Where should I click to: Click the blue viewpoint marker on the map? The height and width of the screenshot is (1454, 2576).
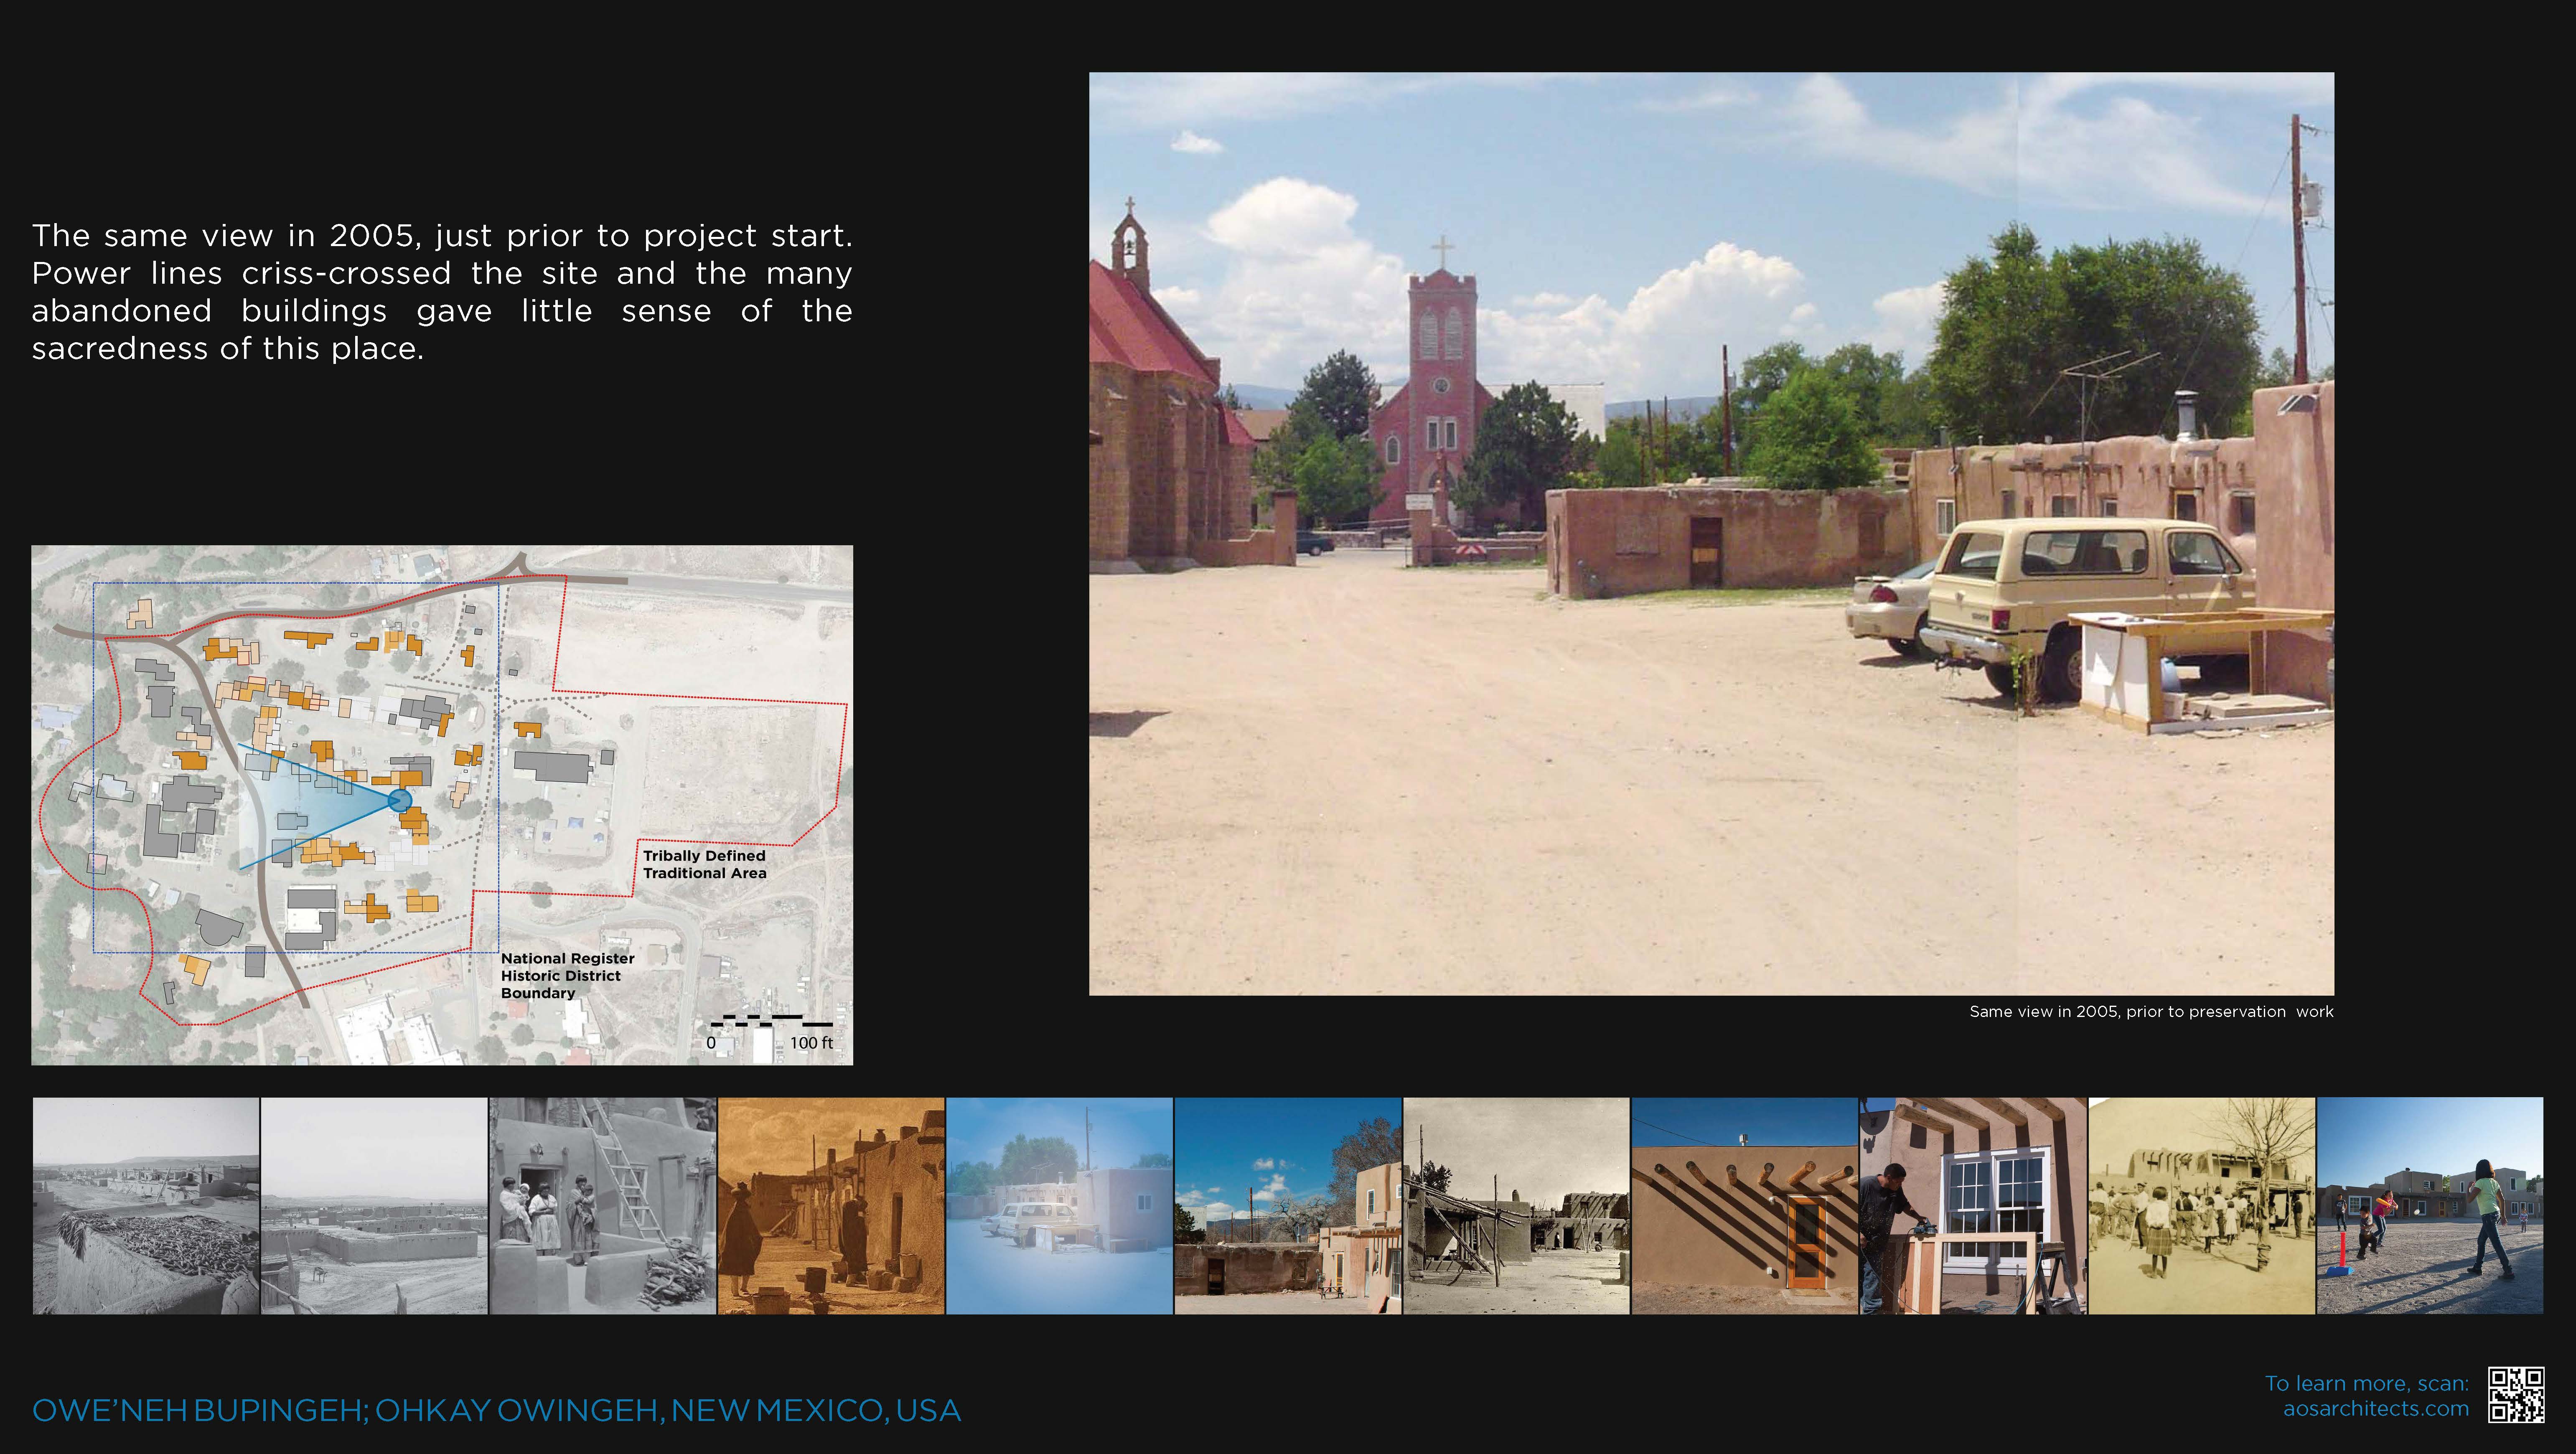(399, 800)
